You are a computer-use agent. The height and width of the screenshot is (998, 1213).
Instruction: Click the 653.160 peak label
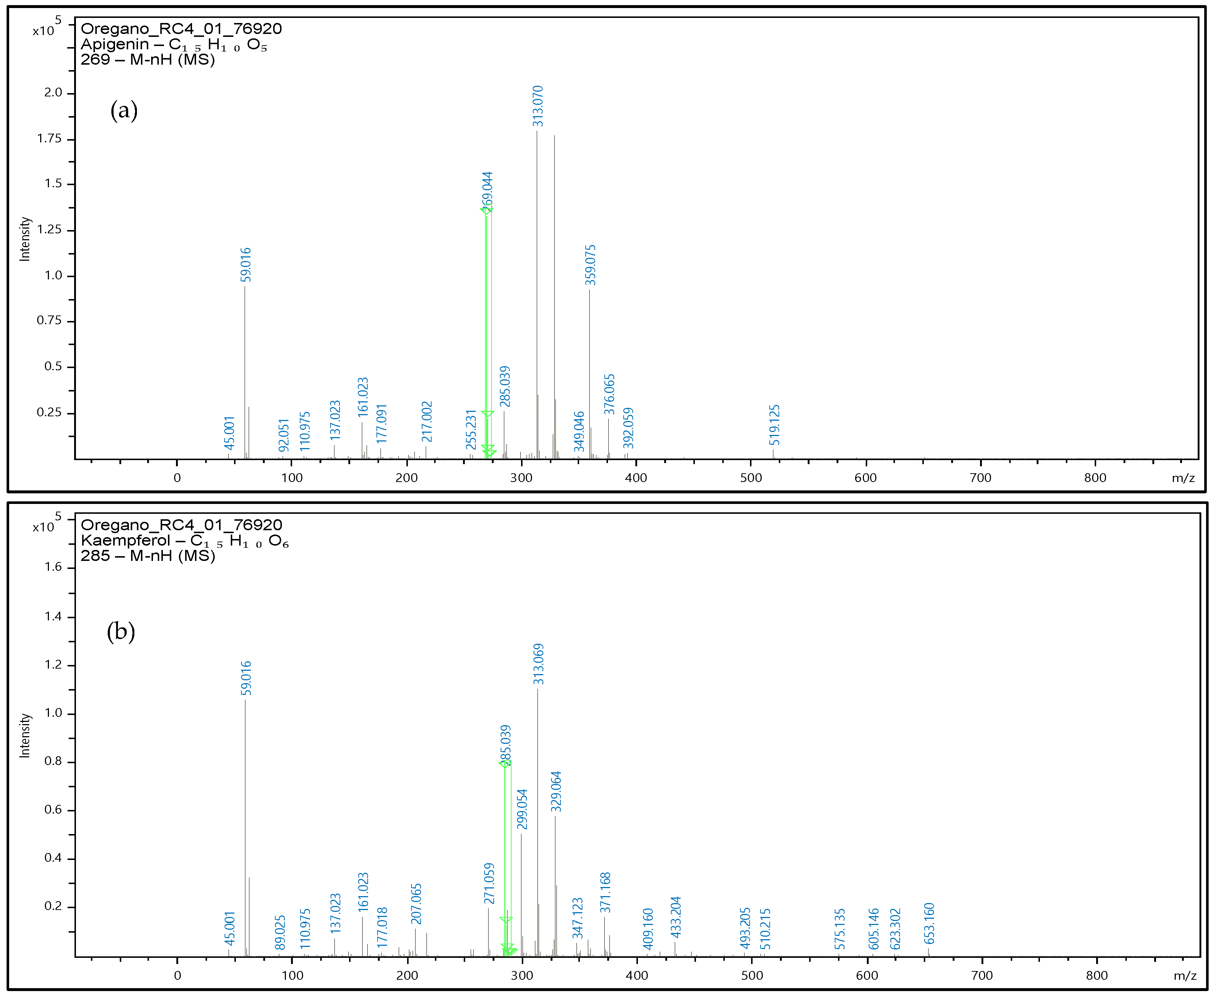pos(929,924)
